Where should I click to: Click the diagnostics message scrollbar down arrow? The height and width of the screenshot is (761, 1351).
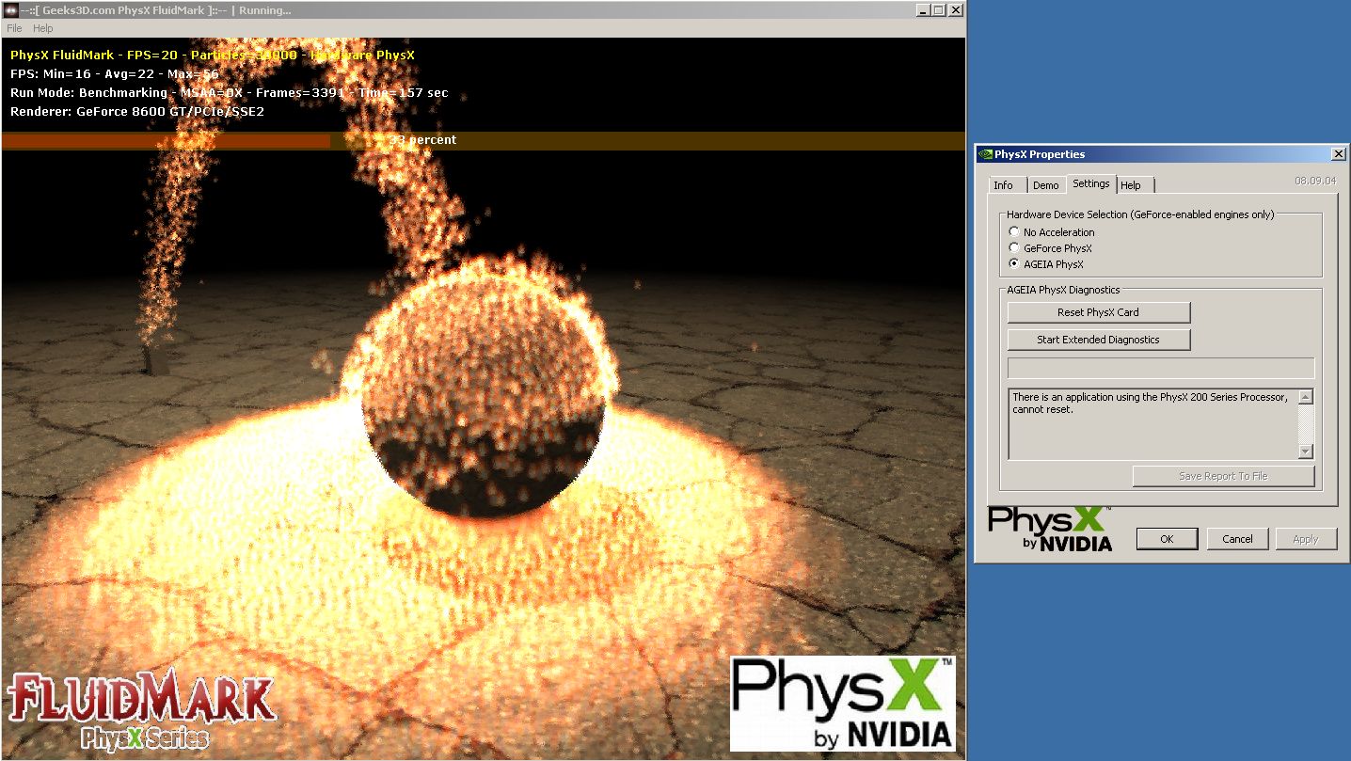[x=1305, y=452]
